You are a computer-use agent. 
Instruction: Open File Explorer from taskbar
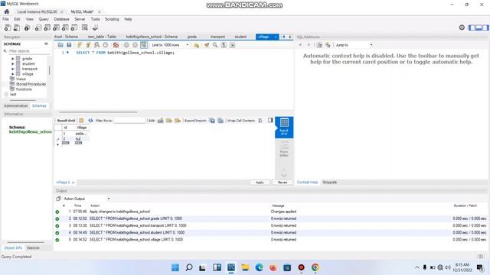point(245,267)
